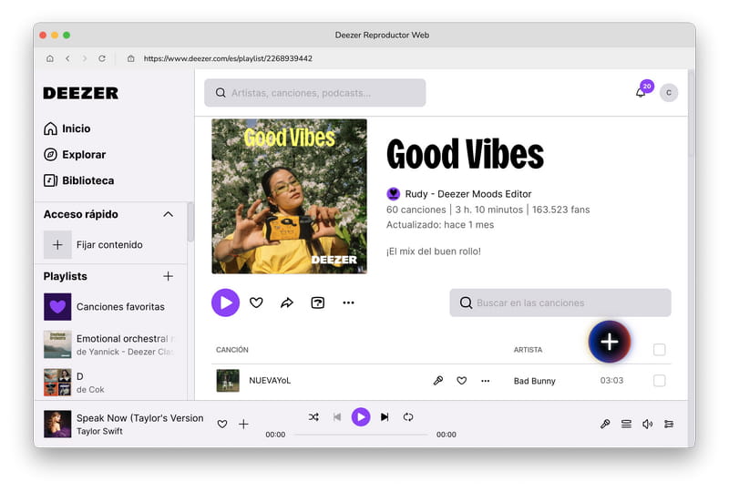This screenshot has height=492, width=729.
Task: Open the Bad Bunny artist link
Action: pos(535,381)
